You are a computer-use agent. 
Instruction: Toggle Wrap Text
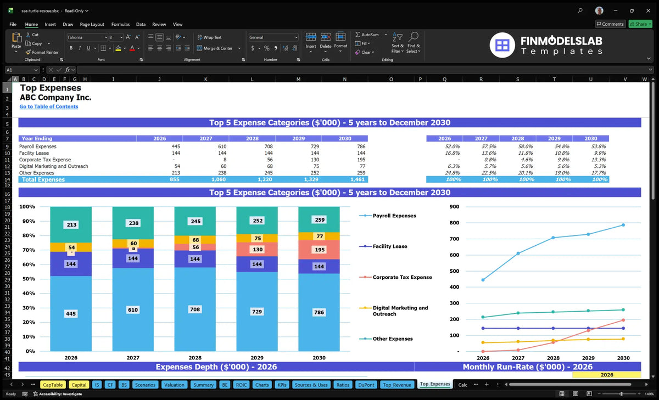tap(209, 37)
